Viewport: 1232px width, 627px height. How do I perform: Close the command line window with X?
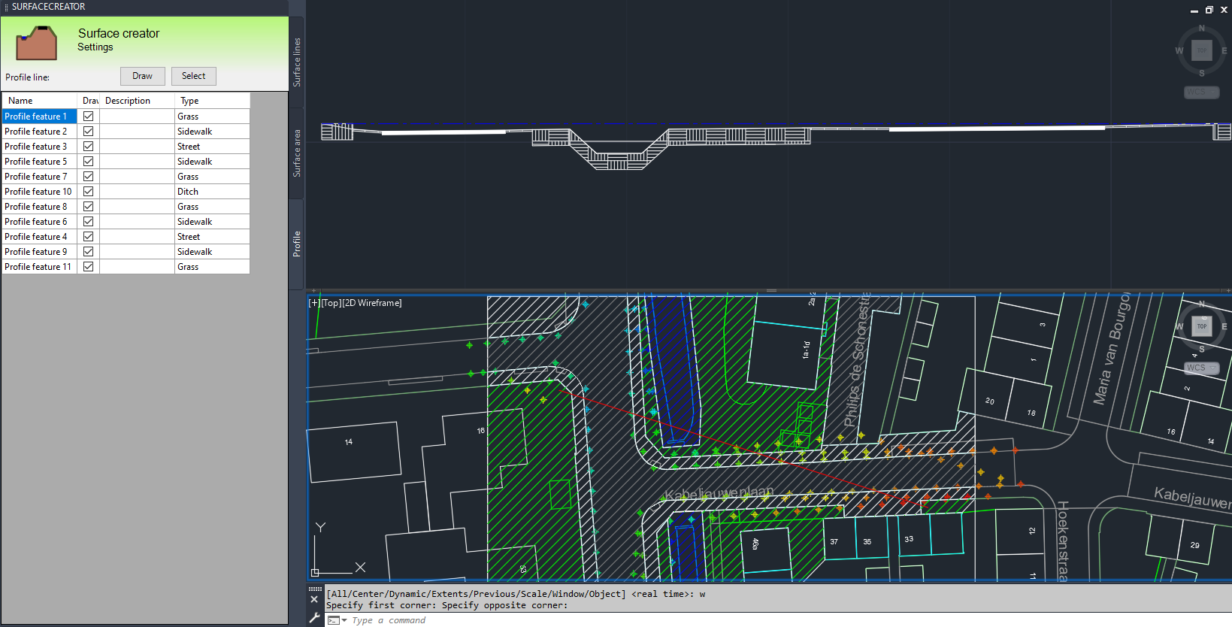tap(314, 599)
